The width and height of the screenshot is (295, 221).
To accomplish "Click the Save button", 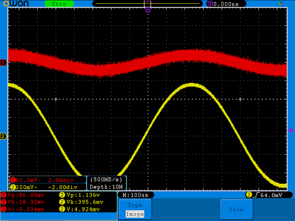I will (x=236, y=209).
